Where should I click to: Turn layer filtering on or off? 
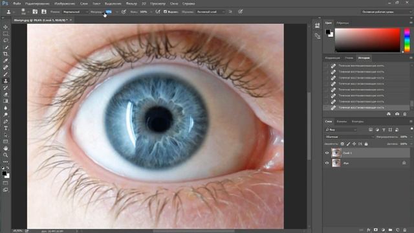click(x=411, y=128)
